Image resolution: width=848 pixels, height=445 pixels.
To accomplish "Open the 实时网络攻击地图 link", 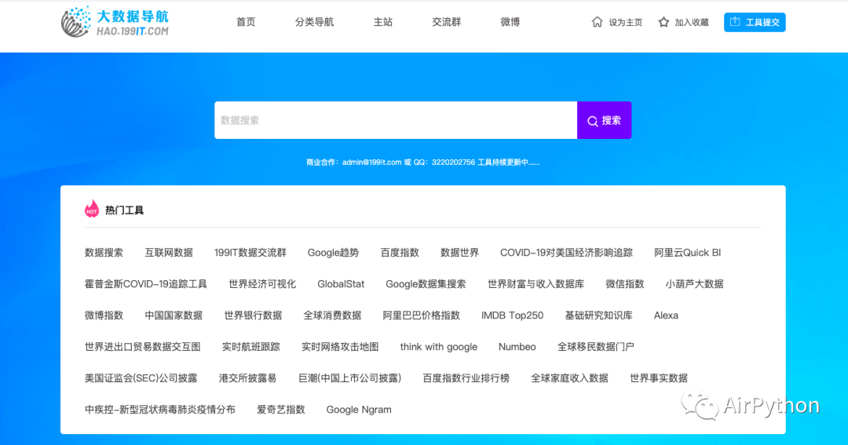I will pos(340,347).
